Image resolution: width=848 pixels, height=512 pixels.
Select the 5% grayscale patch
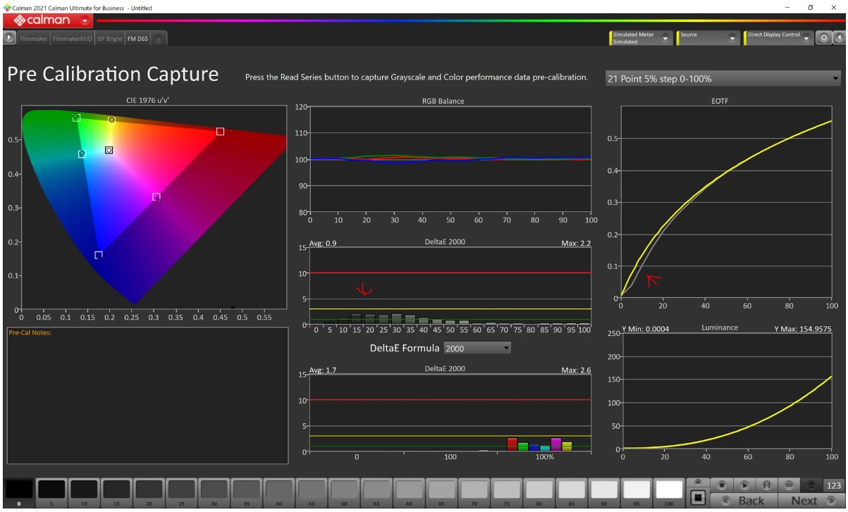click(x=52, y=492)
